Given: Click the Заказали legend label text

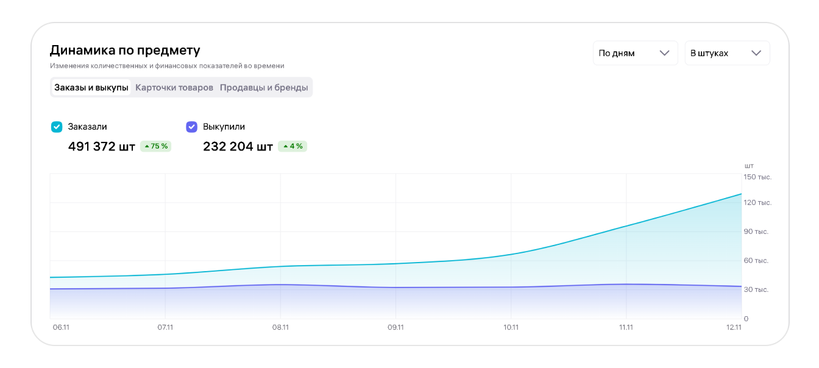Looking at the screenshot, I should point(87,127).
